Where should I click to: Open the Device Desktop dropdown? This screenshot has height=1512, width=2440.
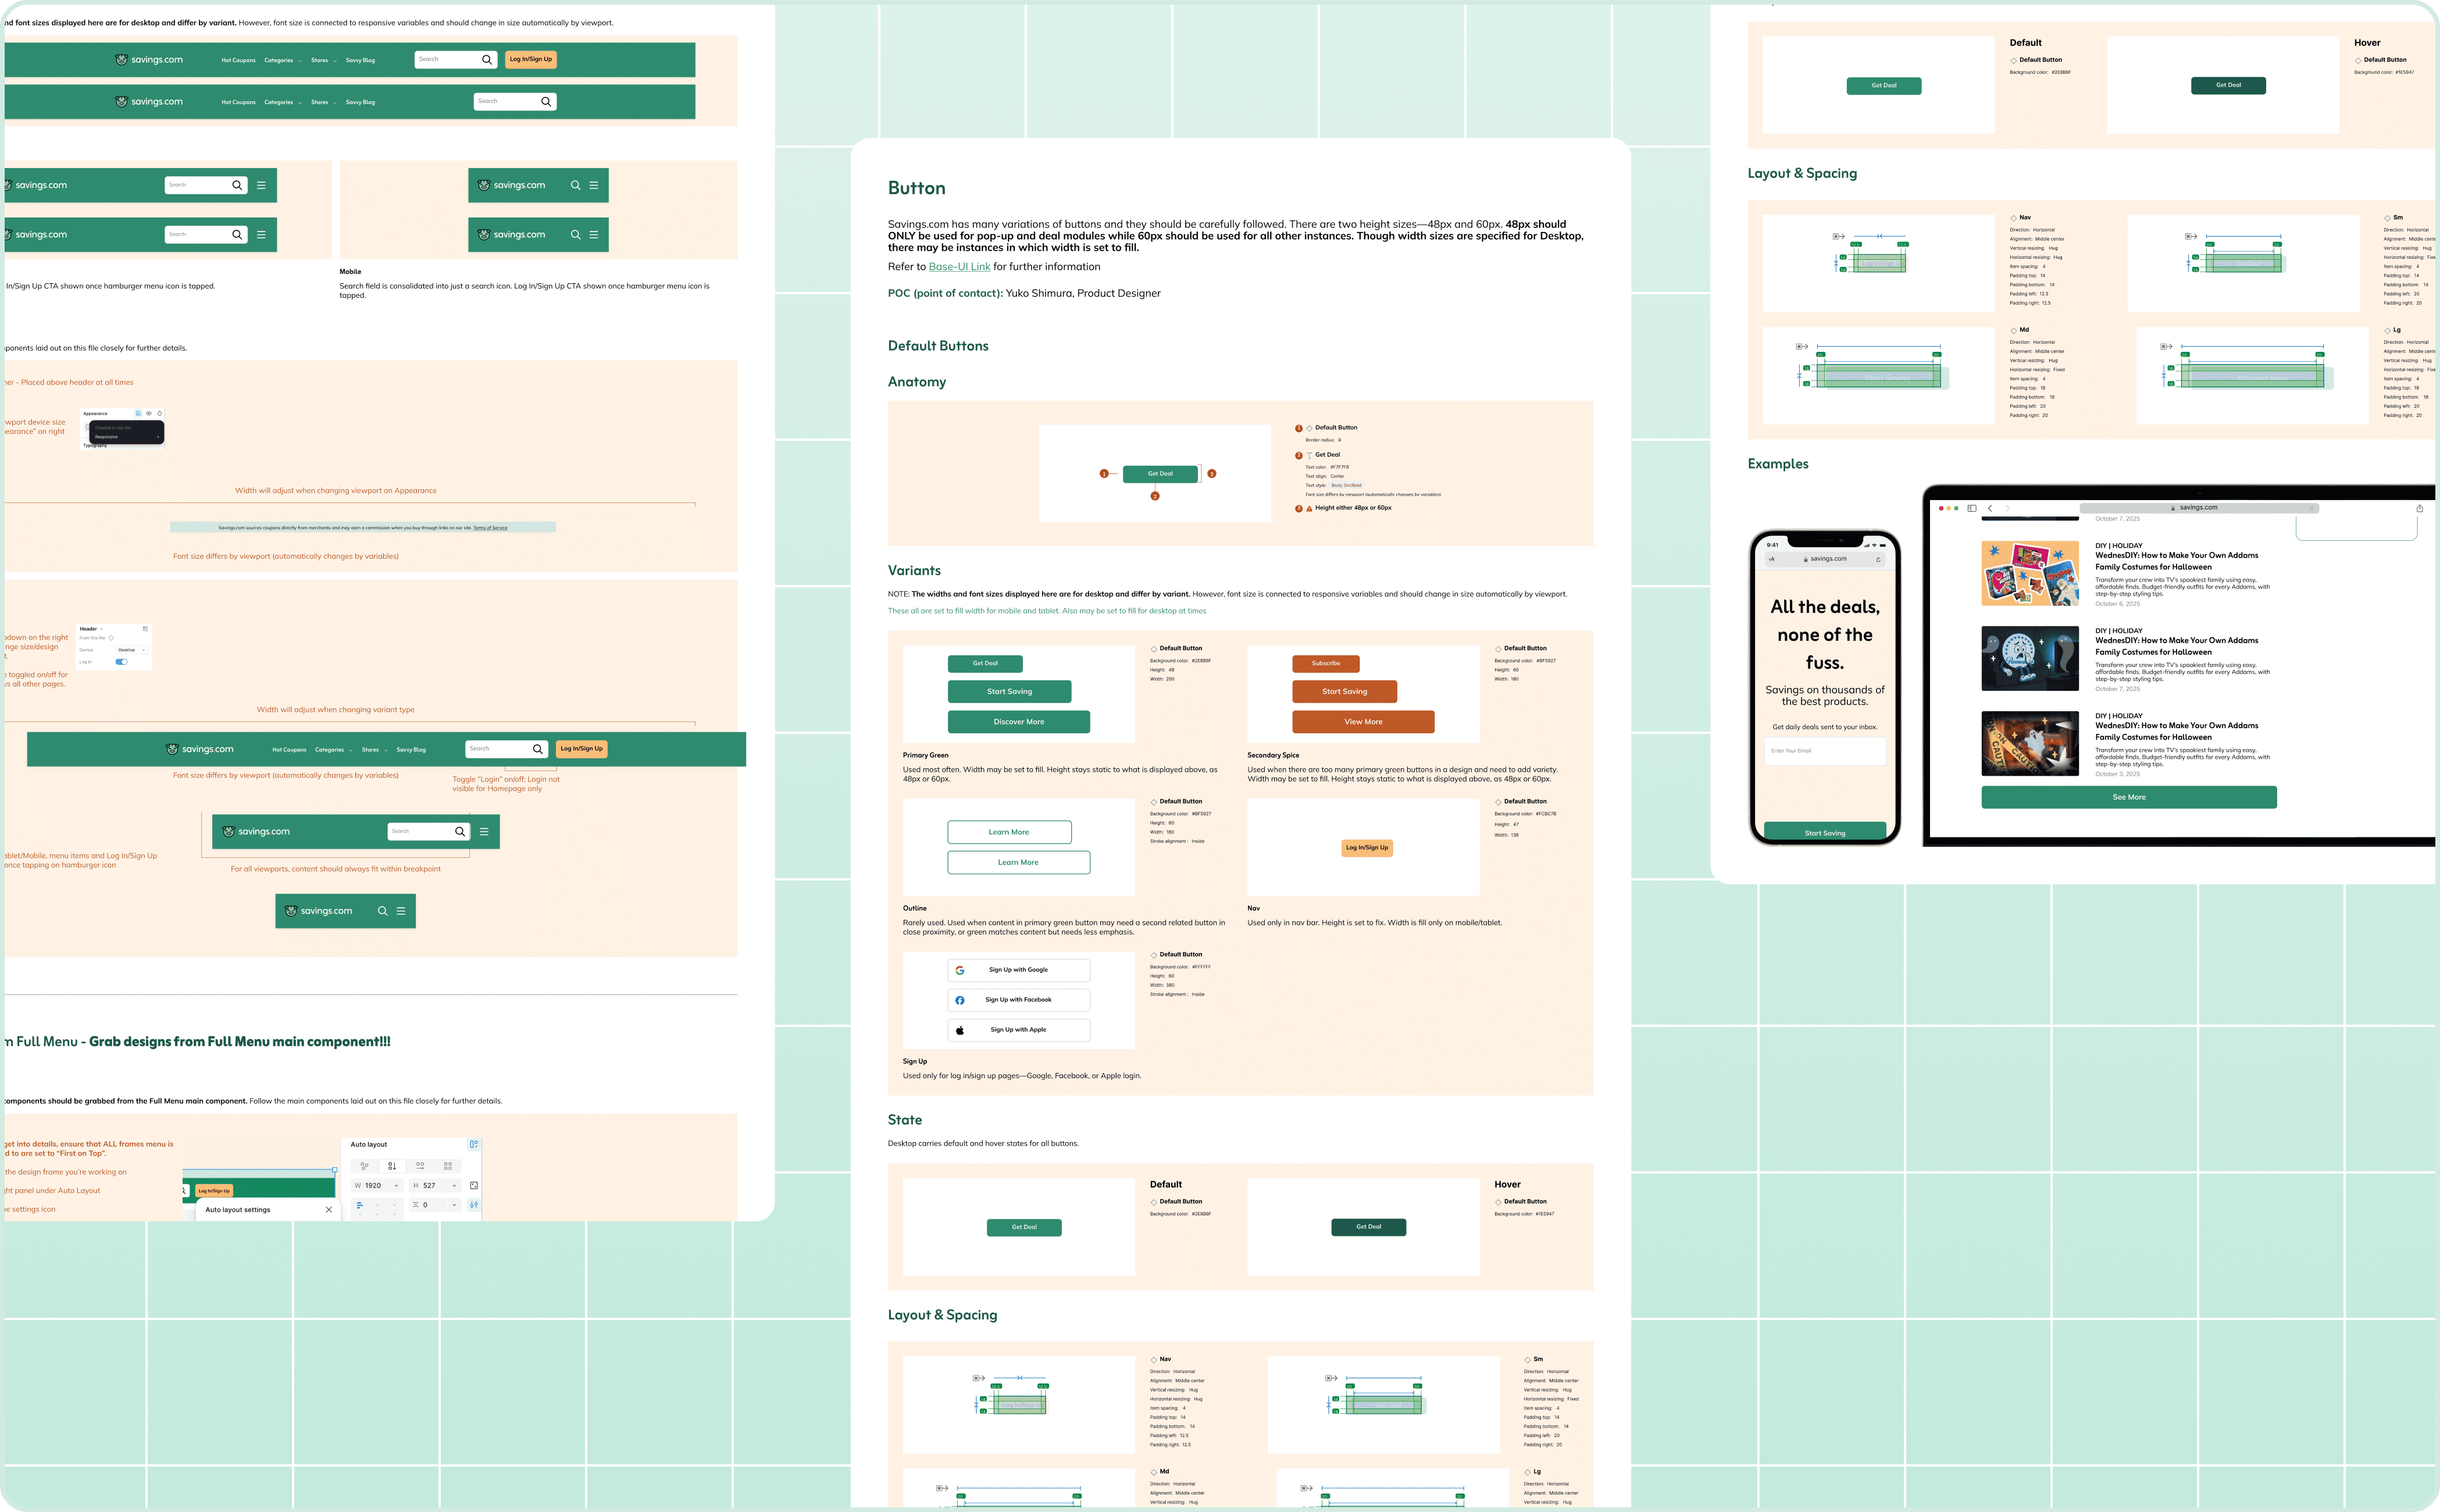coord(131,650)
